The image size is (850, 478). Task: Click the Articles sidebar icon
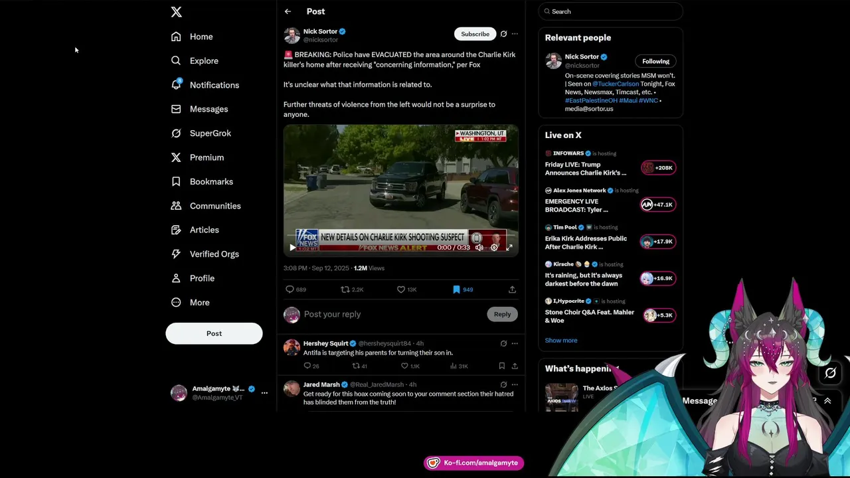coord(176,230)
